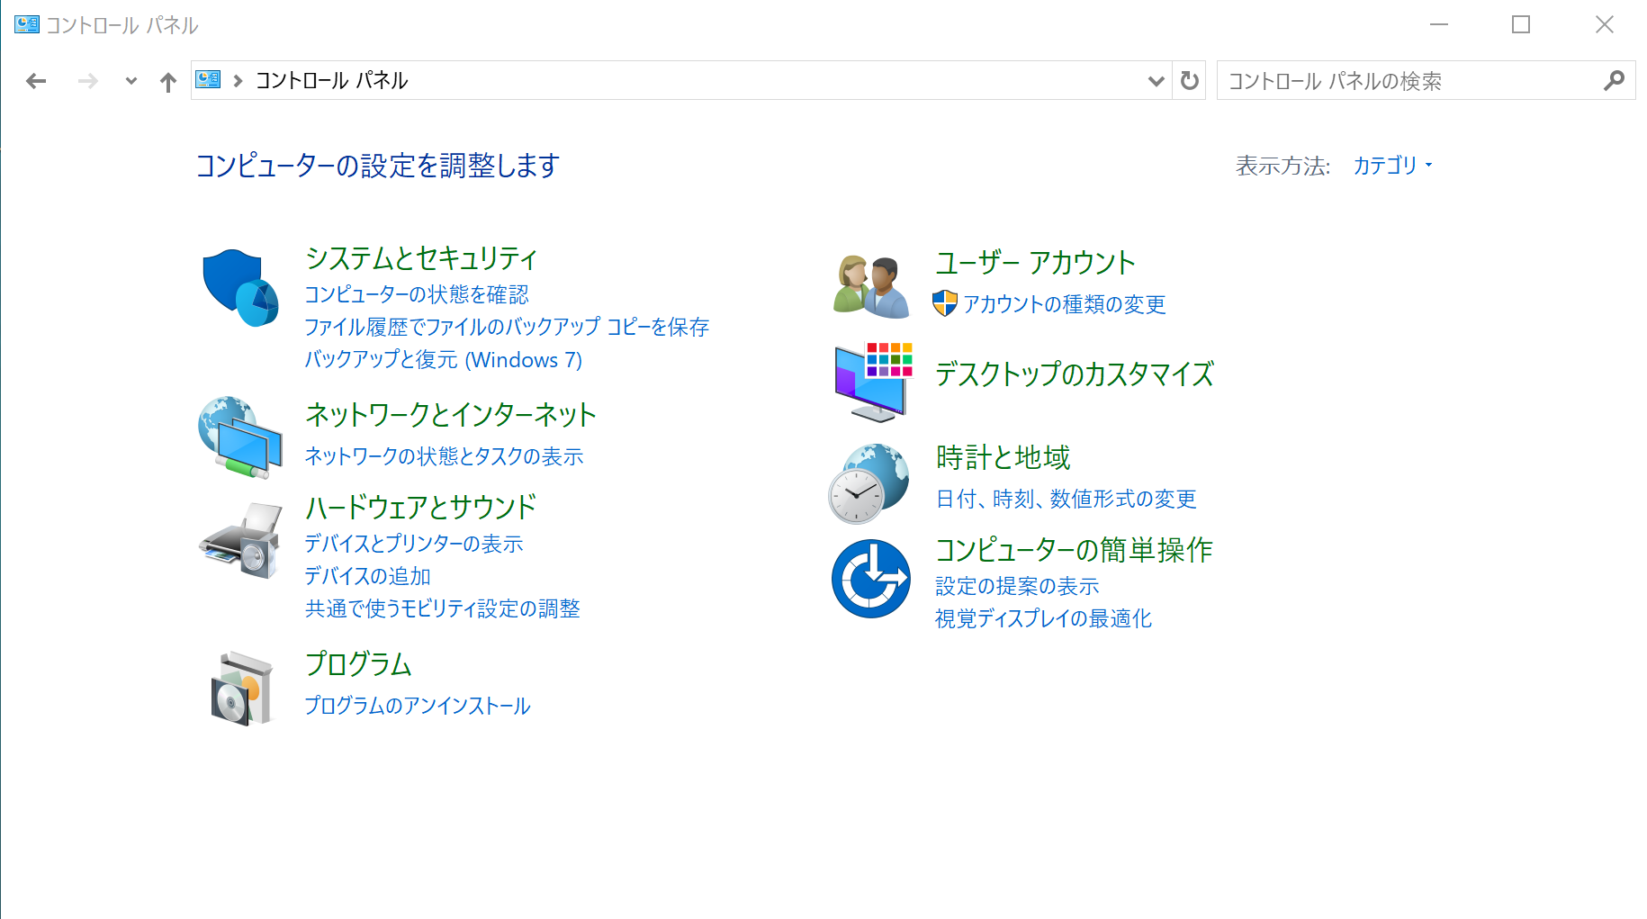
Task: Open プログラムのアンインストール link
Action: [417, 706]
